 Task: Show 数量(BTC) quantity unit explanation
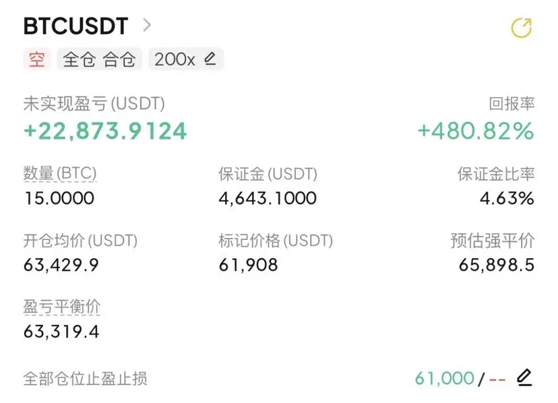point(60,174)
